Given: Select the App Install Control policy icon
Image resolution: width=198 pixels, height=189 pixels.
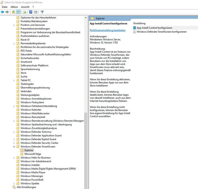Looking at the screenshot, I should (134, 28).
